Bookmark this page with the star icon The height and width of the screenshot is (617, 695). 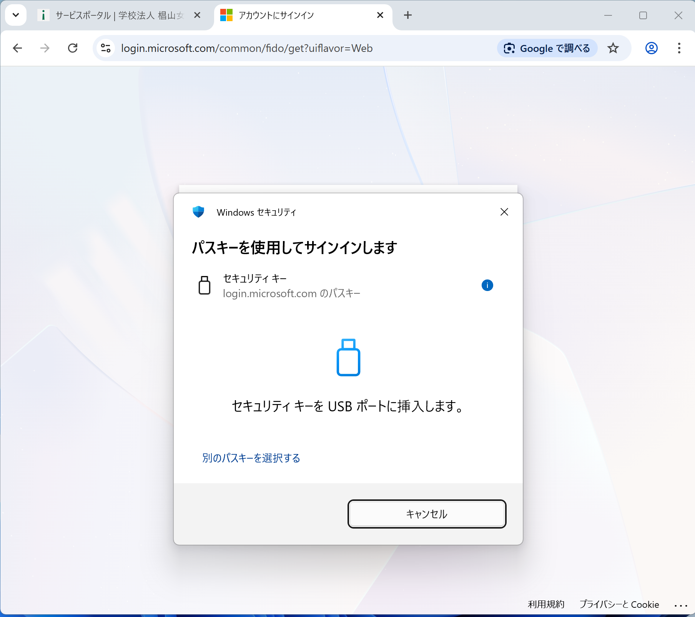pos(613,48)
